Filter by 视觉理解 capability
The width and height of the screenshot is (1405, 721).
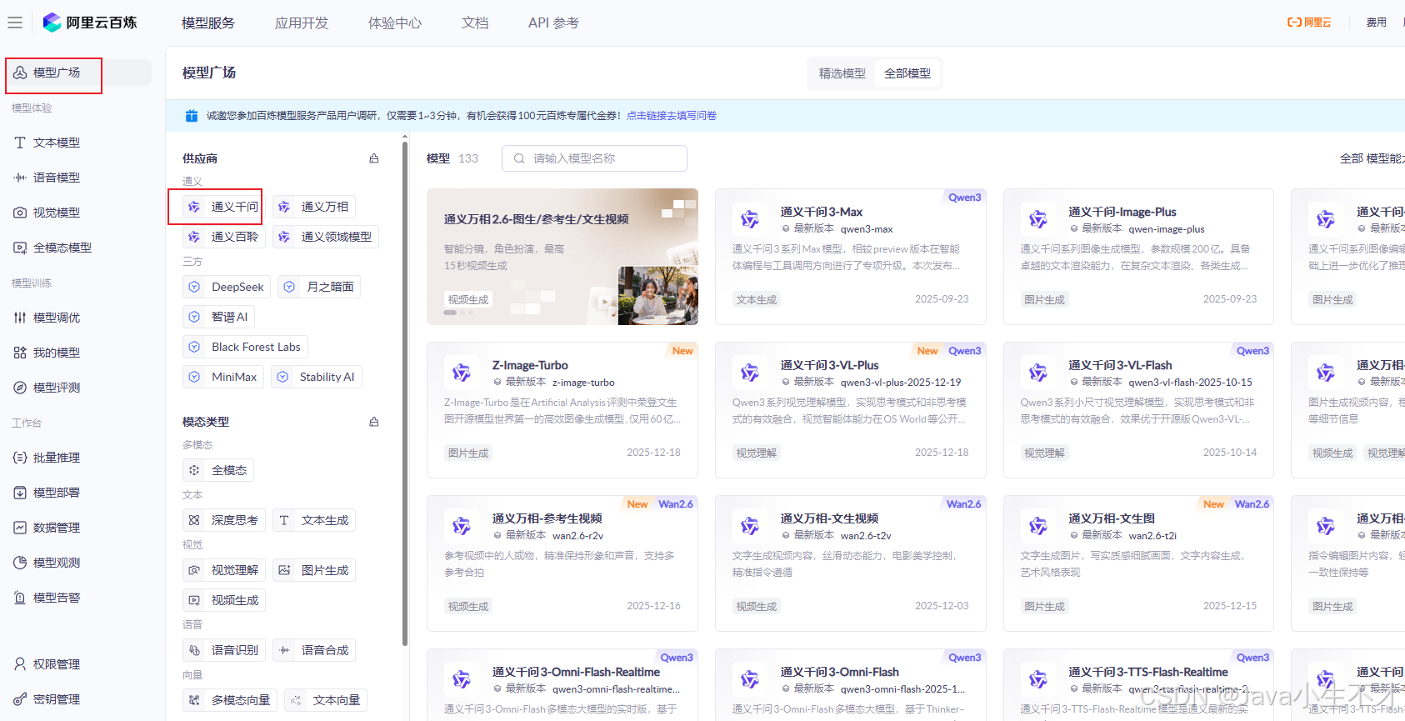pos(224,570)
